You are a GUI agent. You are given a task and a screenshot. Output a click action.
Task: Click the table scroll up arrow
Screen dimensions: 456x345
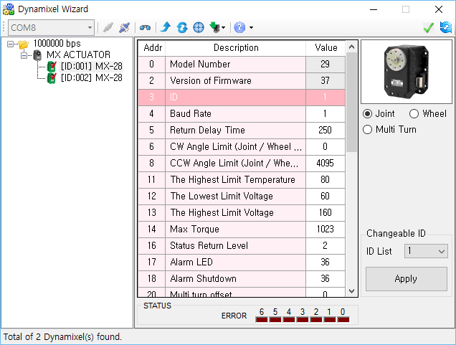351,47
